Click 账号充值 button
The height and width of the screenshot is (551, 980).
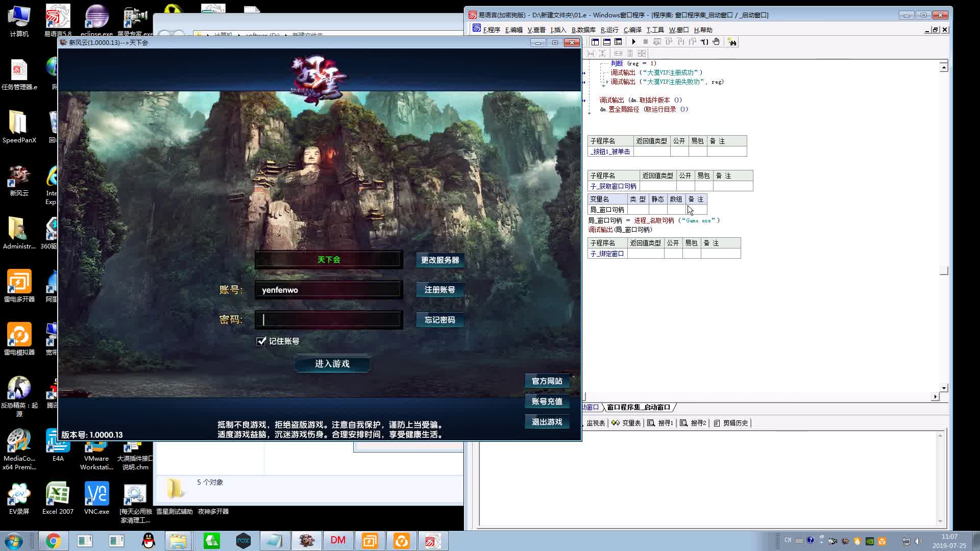[547, 401]
